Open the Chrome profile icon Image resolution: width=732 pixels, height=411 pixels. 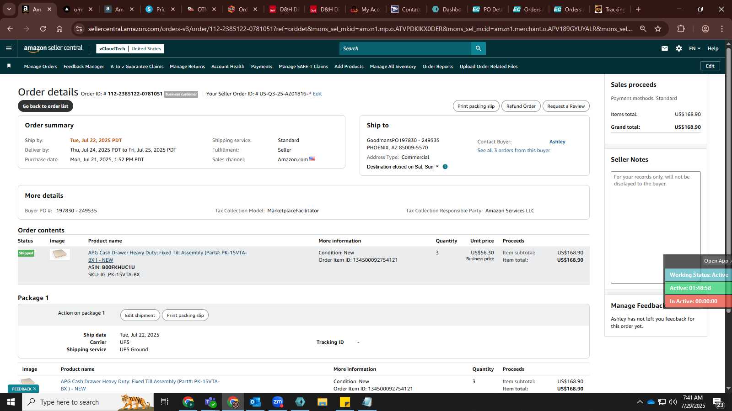click(x=705, y=29)
